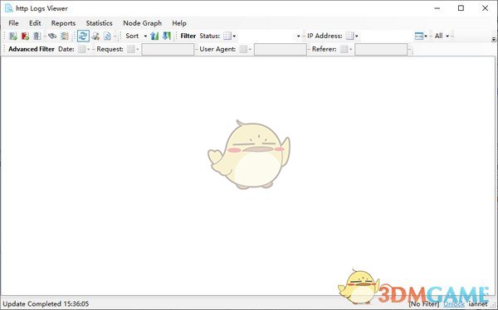
Task: Open the Reports menu
Action: coord(63,23)
